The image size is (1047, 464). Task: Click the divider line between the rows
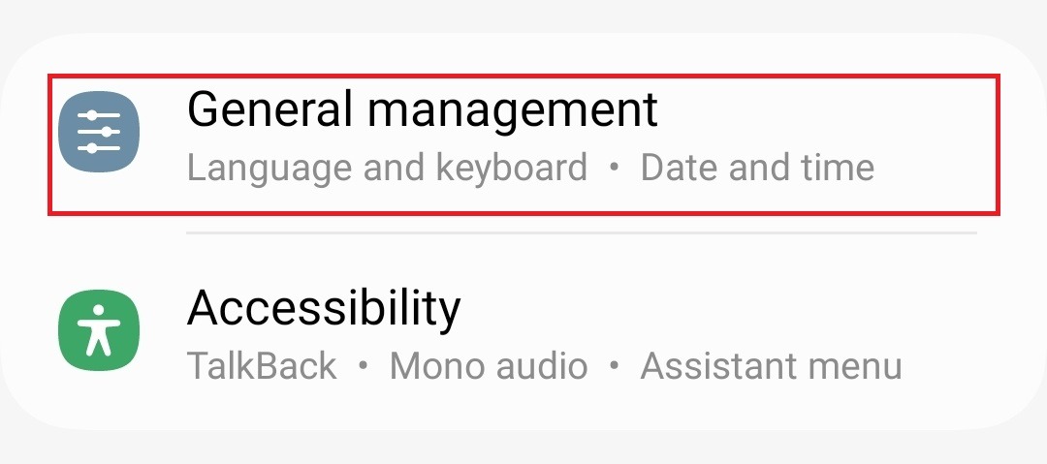(582, 233)
